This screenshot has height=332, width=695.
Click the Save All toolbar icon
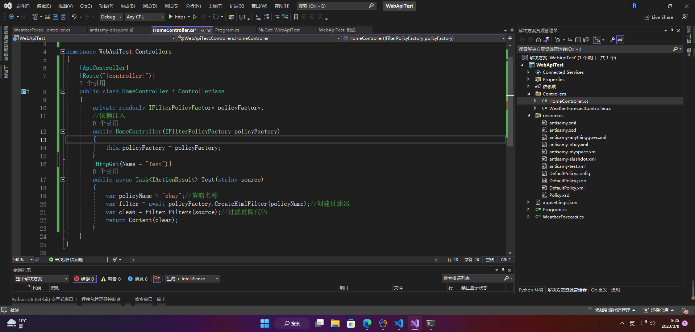[63, 17]
